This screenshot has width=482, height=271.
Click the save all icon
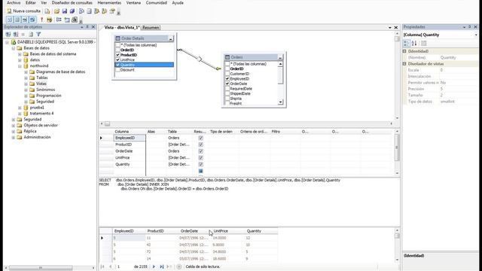(72, 11)
